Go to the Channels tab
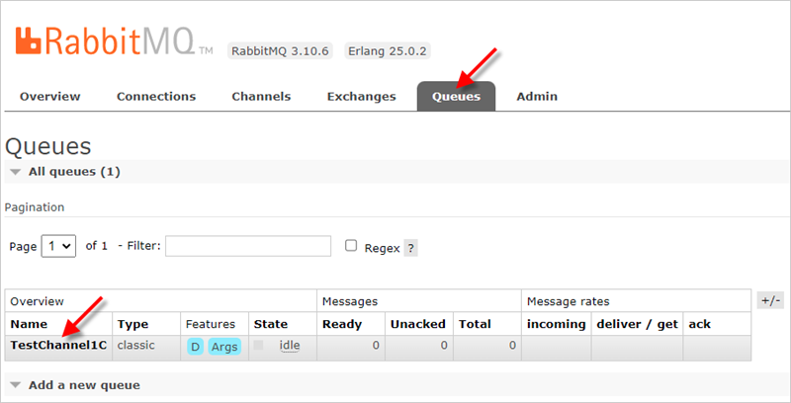This screenshot has height=403, width=791. point(261,97)
